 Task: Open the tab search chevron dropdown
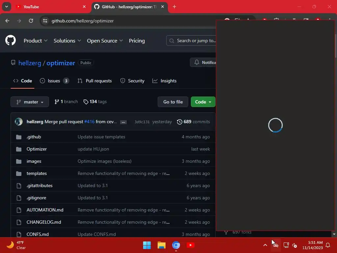(x=7, y=7)
